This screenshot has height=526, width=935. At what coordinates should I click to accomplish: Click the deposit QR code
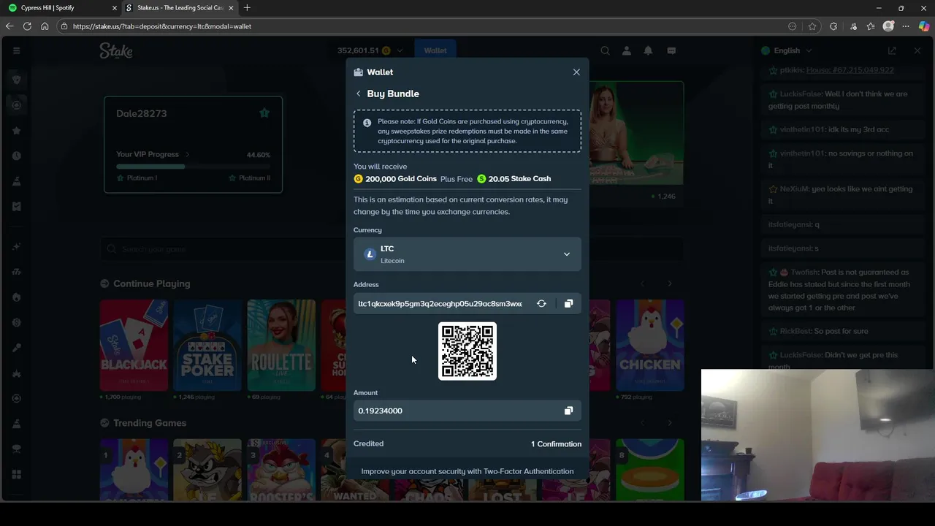(467, 351)
